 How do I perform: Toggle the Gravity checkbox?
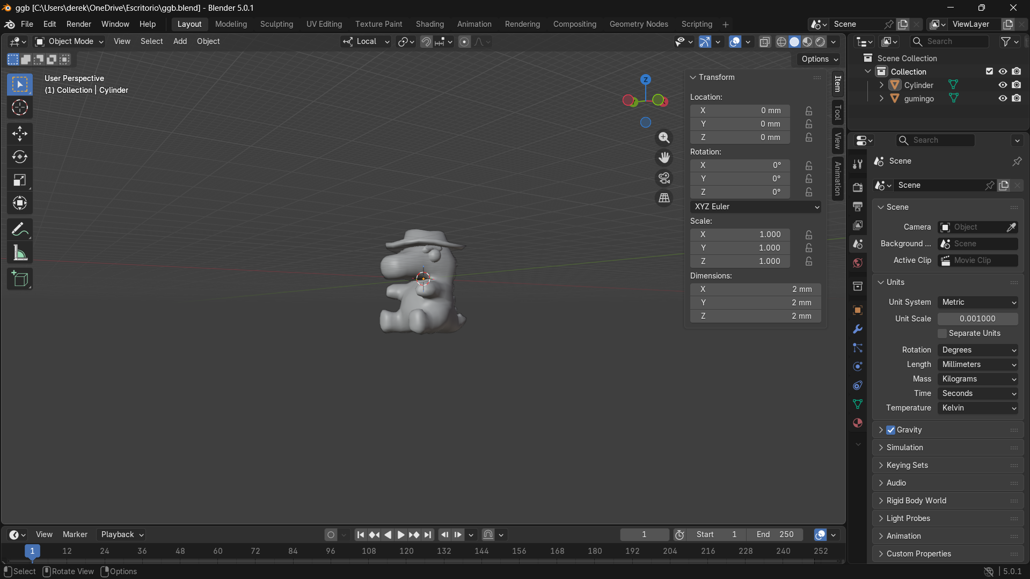pos(891,430)
